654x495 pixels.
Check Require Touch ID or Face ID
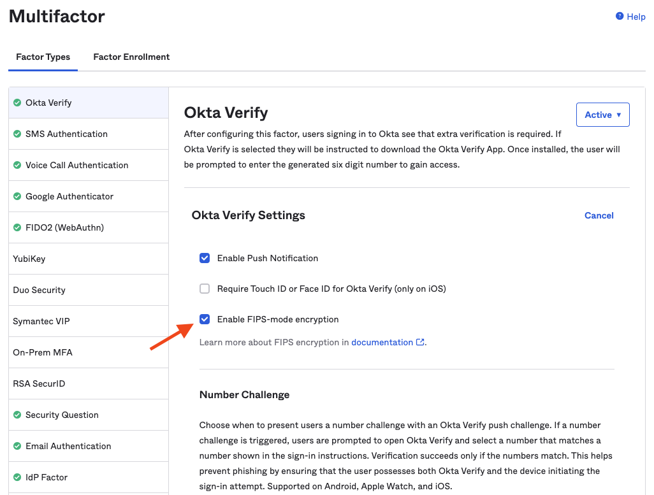tap(205, 289)
